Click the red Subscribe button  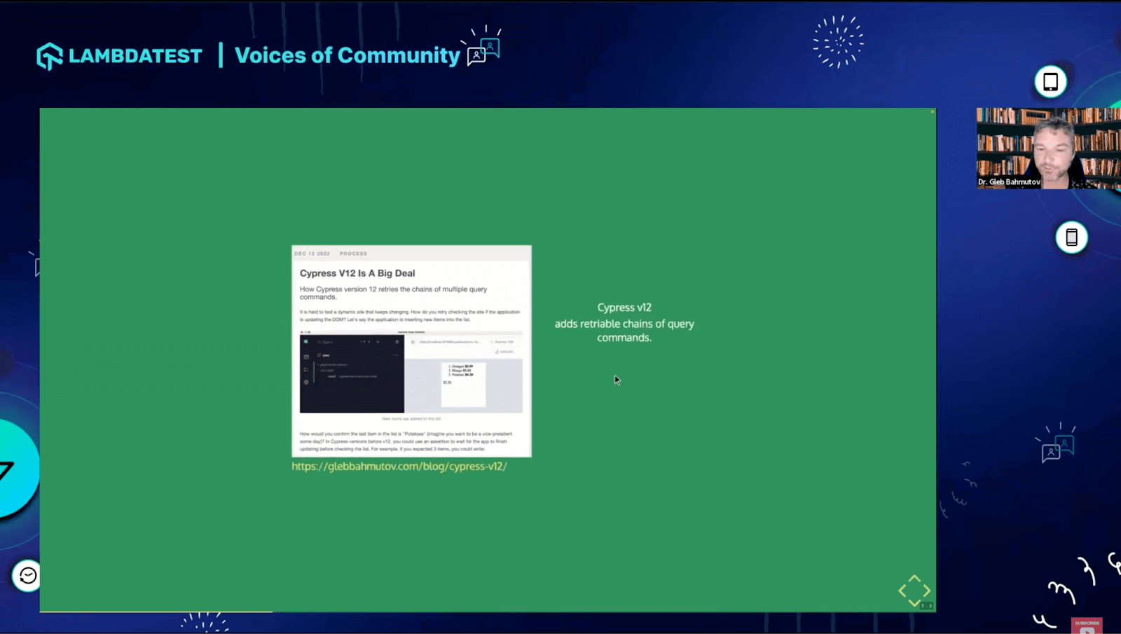pyautogui.click(x=1087, y=625)
